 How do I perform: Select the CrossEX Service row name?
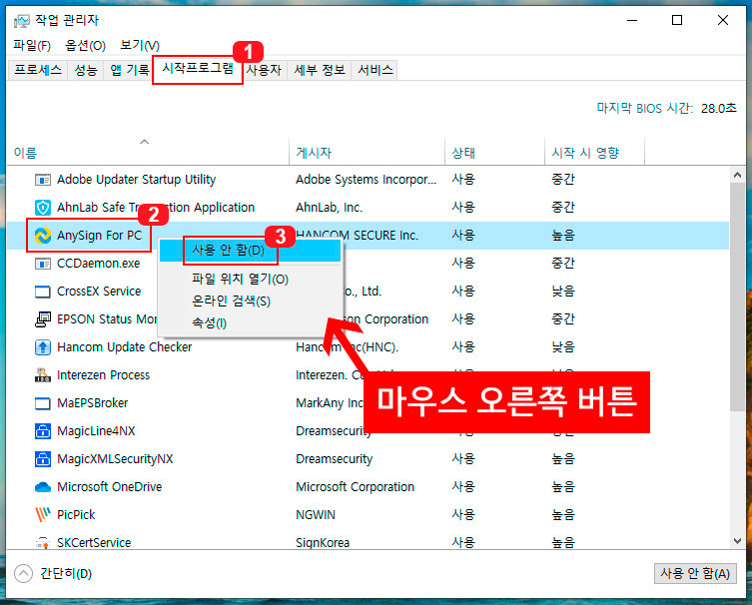[99, 292]
